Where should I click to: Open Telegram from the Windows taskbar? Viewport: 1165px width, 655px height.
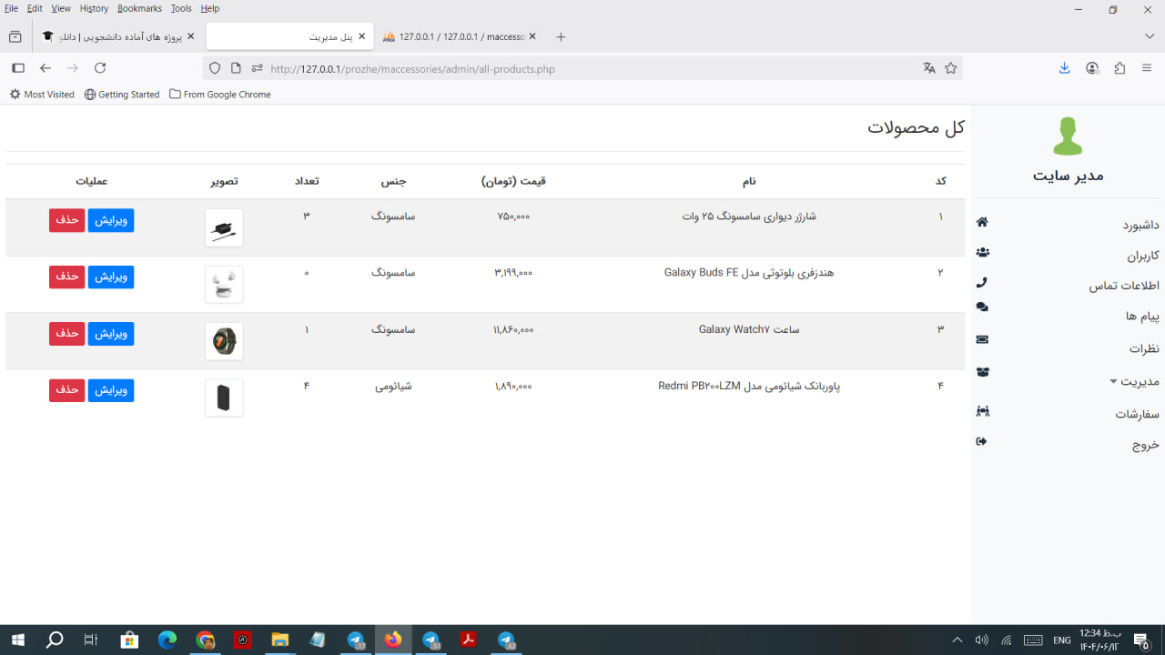[356, 640]
